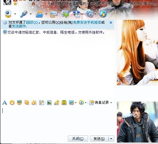158x144 pixels.
Task: Click the safety warning shield icon
Action: (x=5, y=32)
